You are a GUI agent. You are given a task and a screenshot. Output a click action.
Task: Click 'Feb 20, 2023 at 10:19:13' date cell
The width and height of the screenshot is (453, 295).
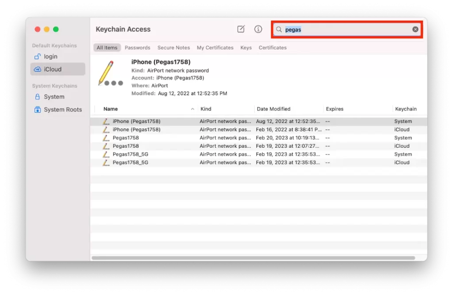[288, 138]
